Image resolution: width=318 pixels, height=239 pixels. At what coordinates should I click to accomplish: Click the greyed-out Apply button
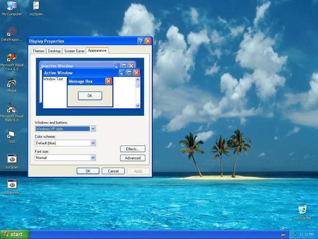click(x=138, y=171)
